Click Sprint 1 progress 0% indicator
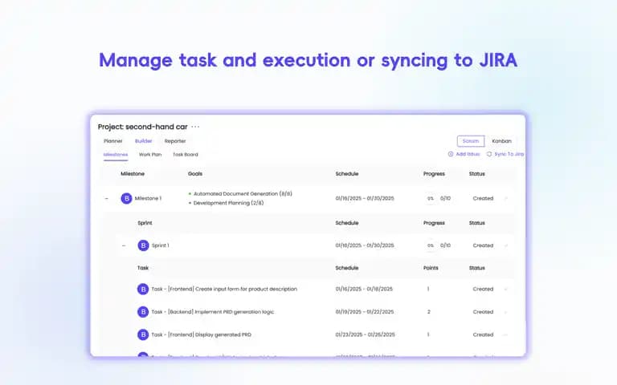Image resolution: width=617 pixels, height=385 pixels. pyautogui.click(x=431, y=245)
